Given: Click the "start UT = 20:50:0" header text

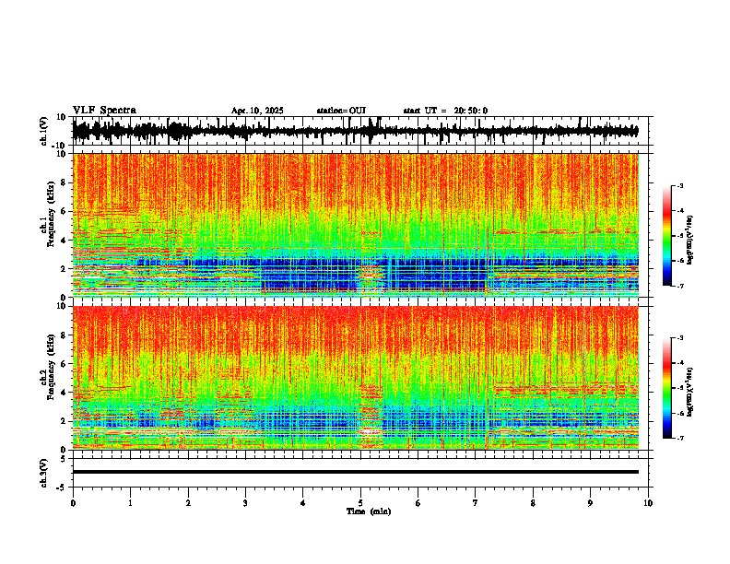Looking at the screenshot, I should [x=445, y=111].
